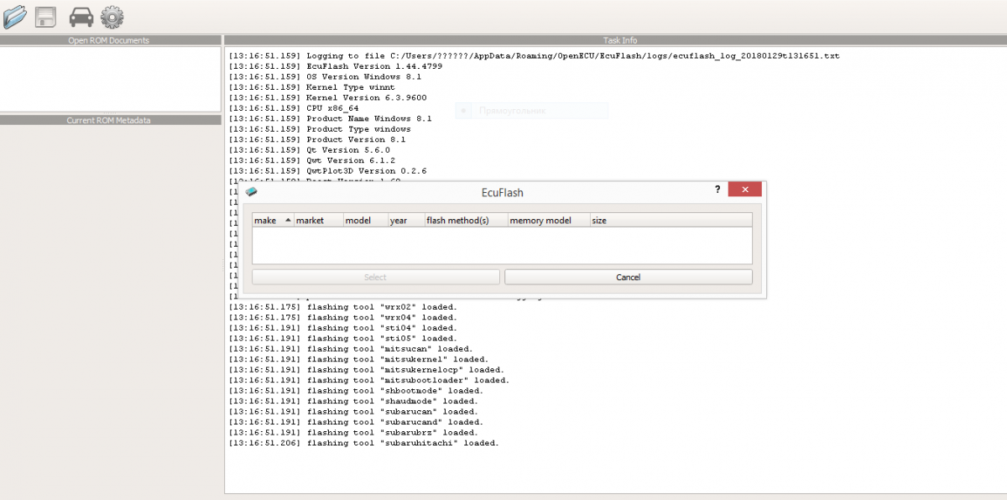Click the model column header
The height and width of the screenshot is (500, 1007).
point(366,220)
